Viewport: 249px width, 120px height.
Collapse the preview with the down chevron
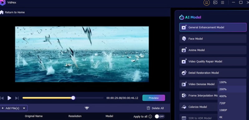pos(87,108)
